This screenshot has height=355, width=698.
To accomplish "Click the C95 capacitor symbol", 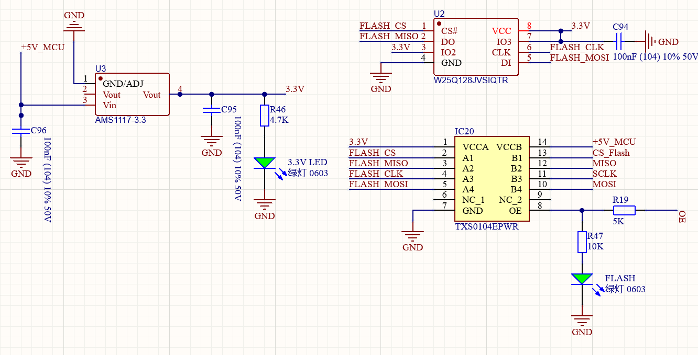I will pyautogui.click(x=212, y=109).
